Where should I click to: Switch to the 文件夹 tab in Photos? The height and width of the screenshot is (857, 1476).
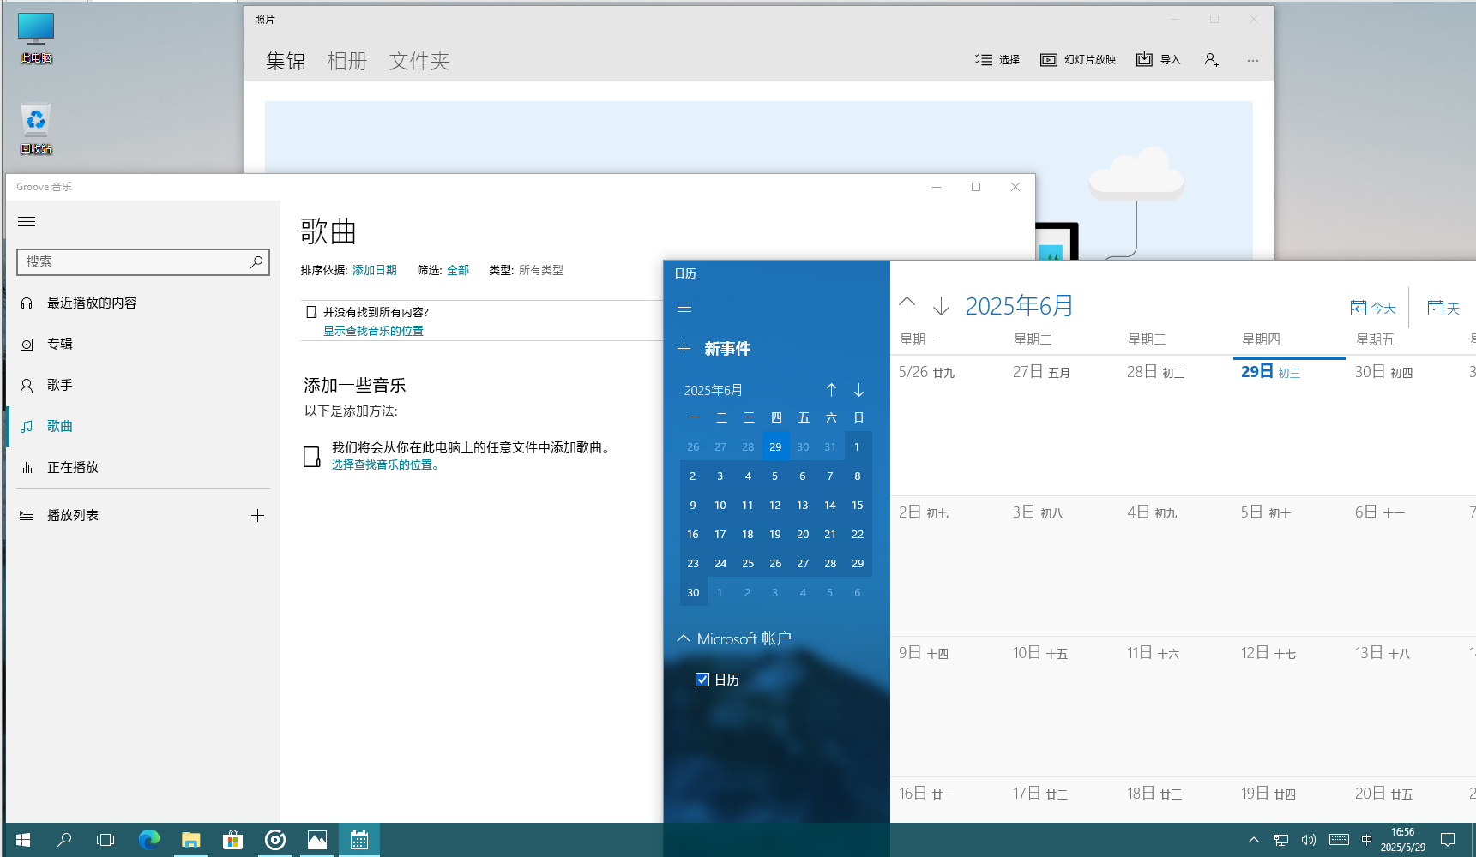tap(419, 61)
